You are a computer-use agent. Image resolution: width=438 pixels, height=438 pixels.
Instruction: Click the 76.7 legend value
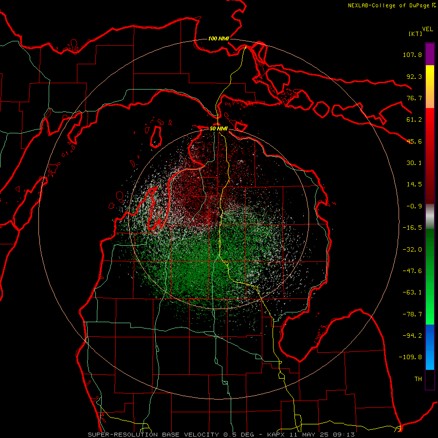tap(414, 98)
